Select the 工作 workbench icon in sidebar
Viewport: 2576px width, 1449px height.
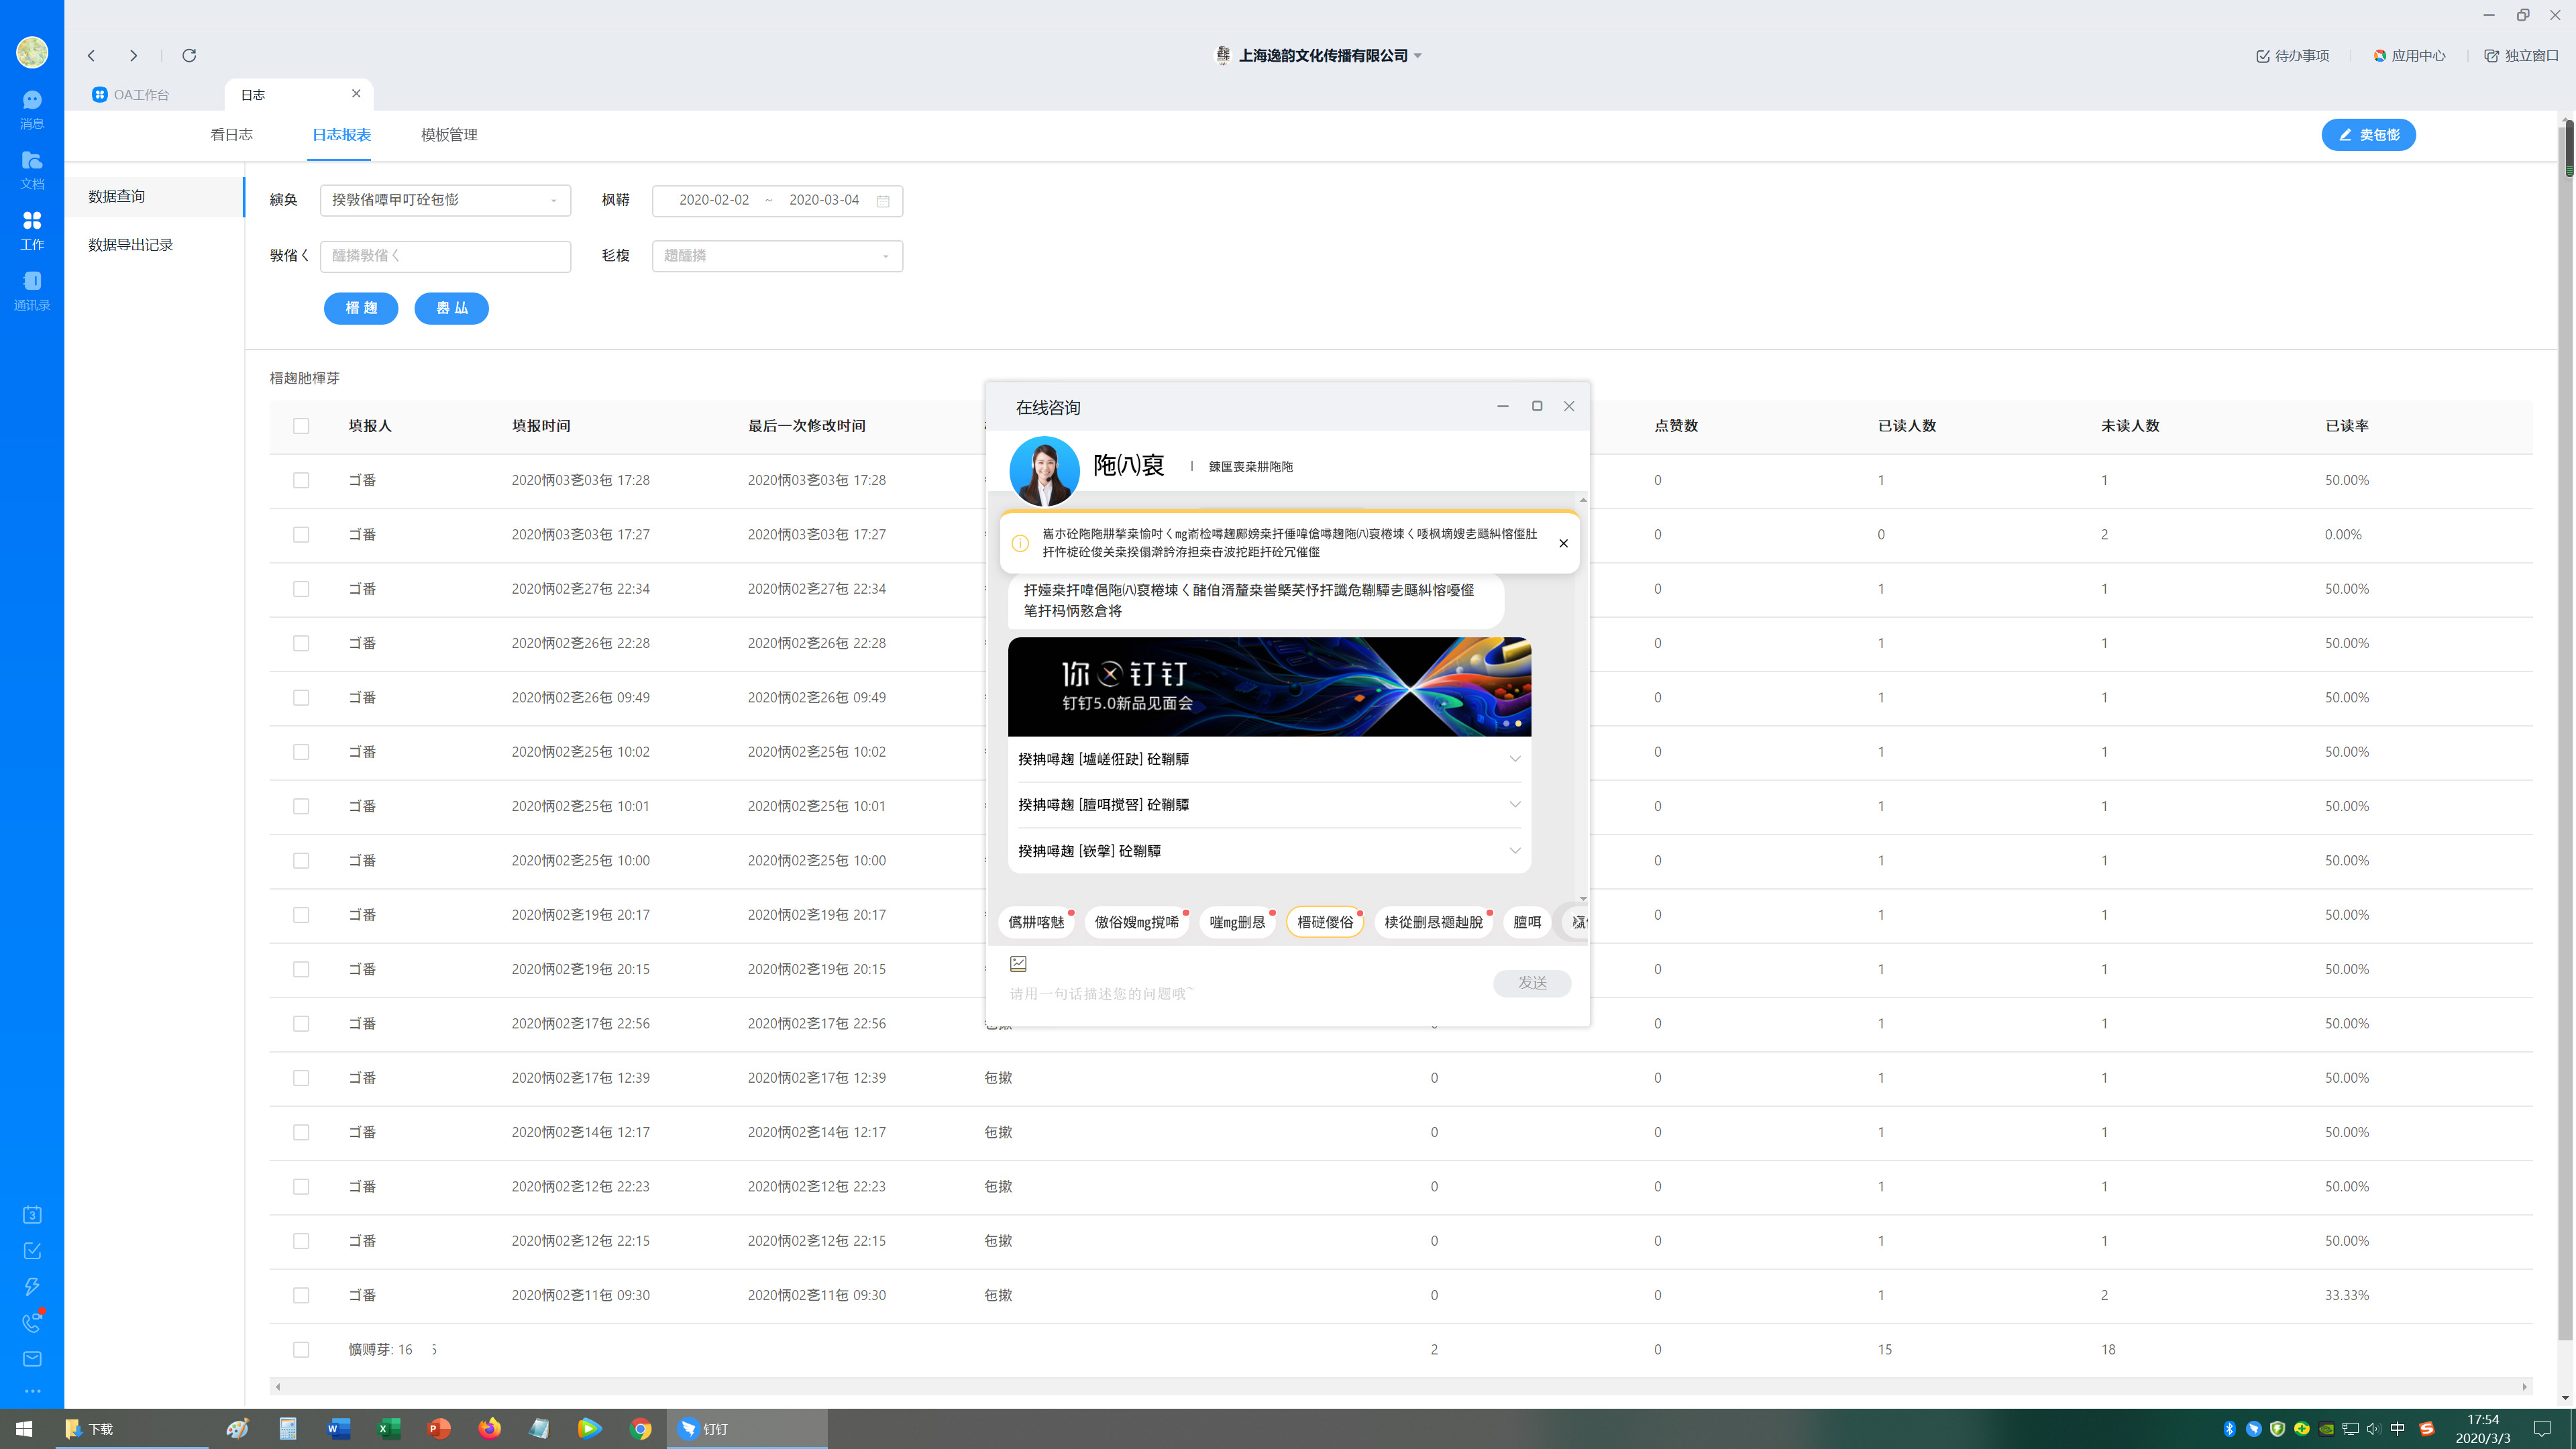[32, 230]
